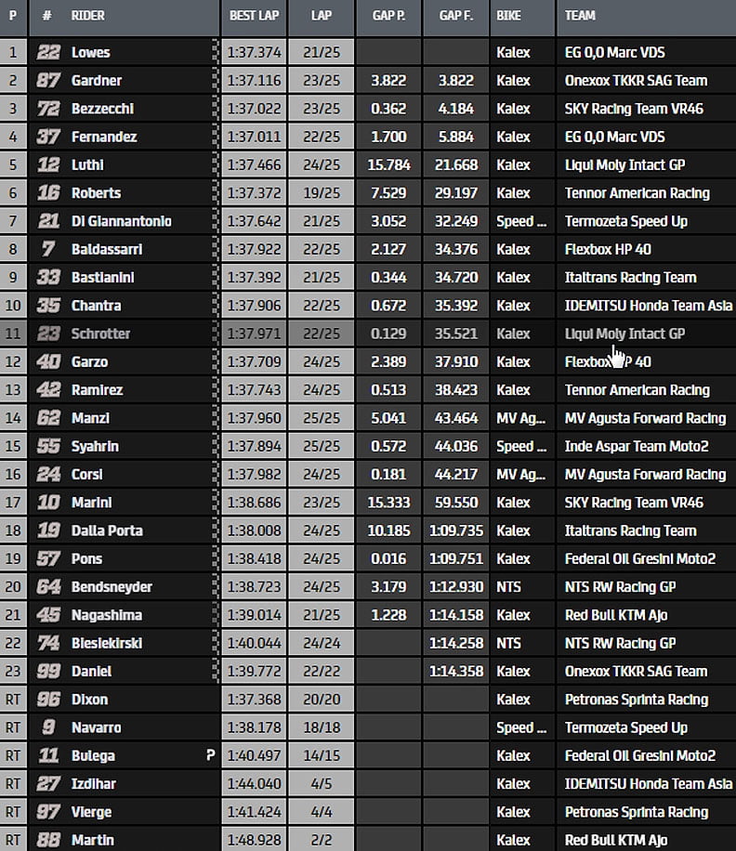The image size is (736, 851).
Task: Click Red Bull KTM Ajo team for Nagashima
Action: pyautogui.click(x=615, y=615)
